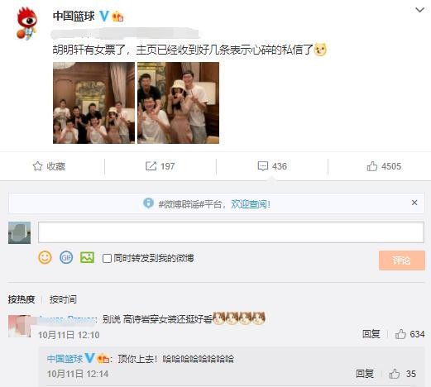Reply to the top comment via 回复

point(371,334)
